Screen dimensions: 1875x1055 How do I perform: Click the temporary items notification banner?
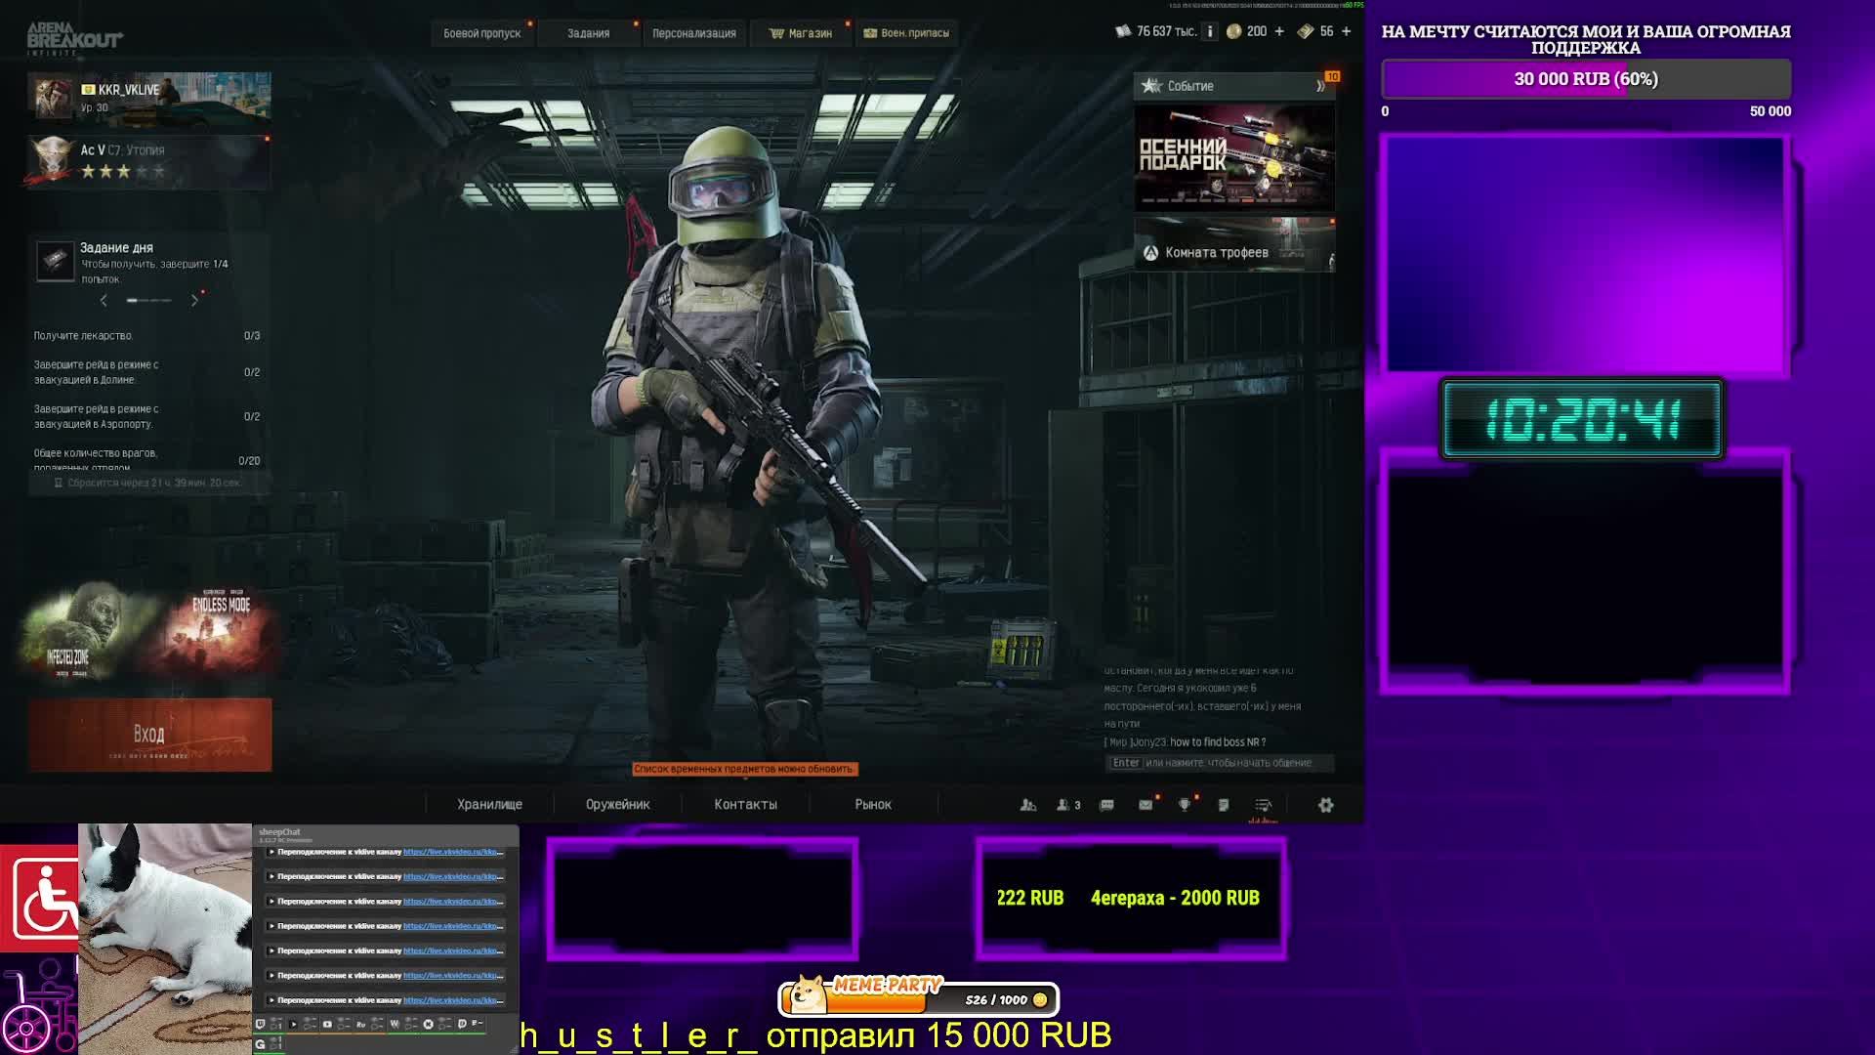point(745,769)
